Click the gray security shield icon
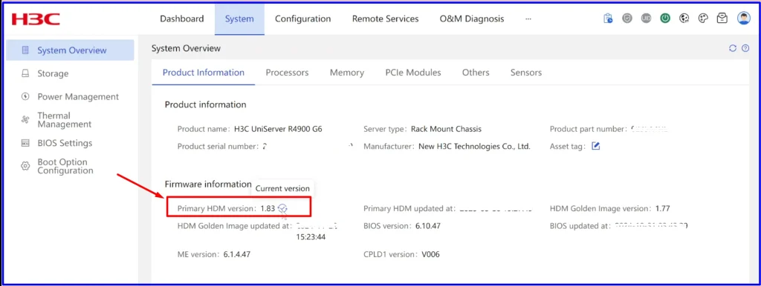The height and width of the screenshot is (286, 761). [627, 19]
